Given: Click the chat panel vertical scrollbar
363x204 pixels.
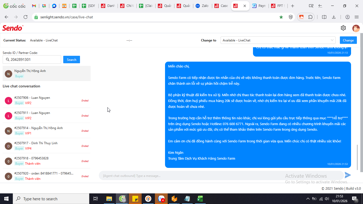Looking at the screenshot, I should (x=357, y=157).
